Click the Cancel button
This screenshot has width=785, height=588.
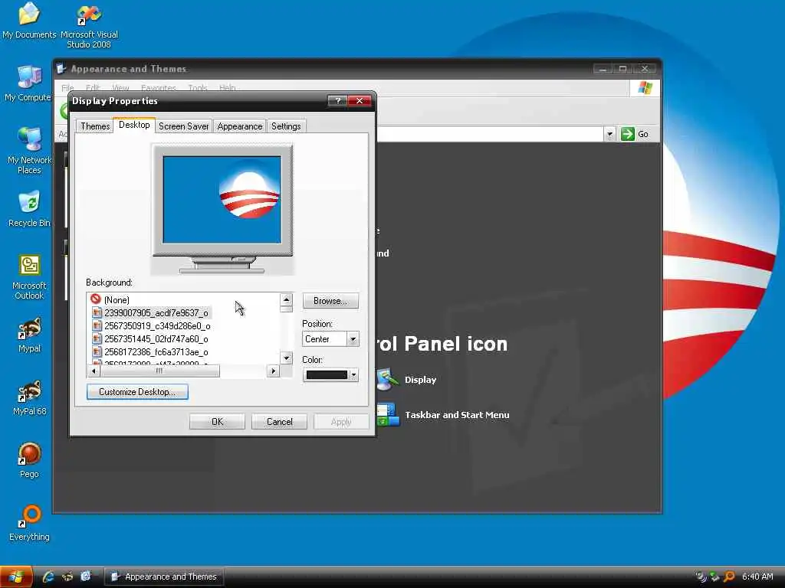coord(279,422)
